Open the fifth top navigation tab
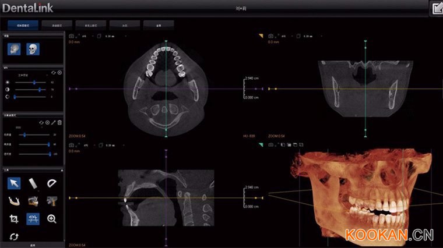443x248 pixels. pyautogui.click(x=159, y=26)
